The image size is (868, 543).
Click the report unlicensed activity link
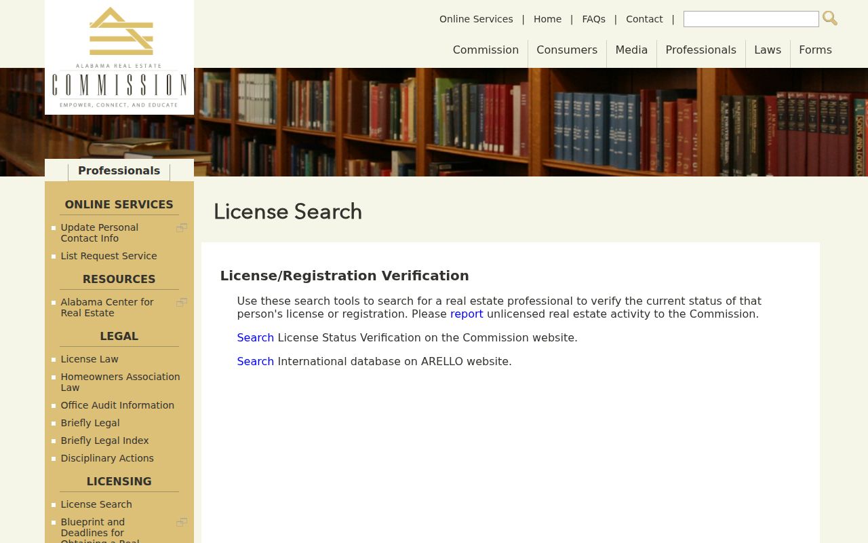click(x=467, y=314)
